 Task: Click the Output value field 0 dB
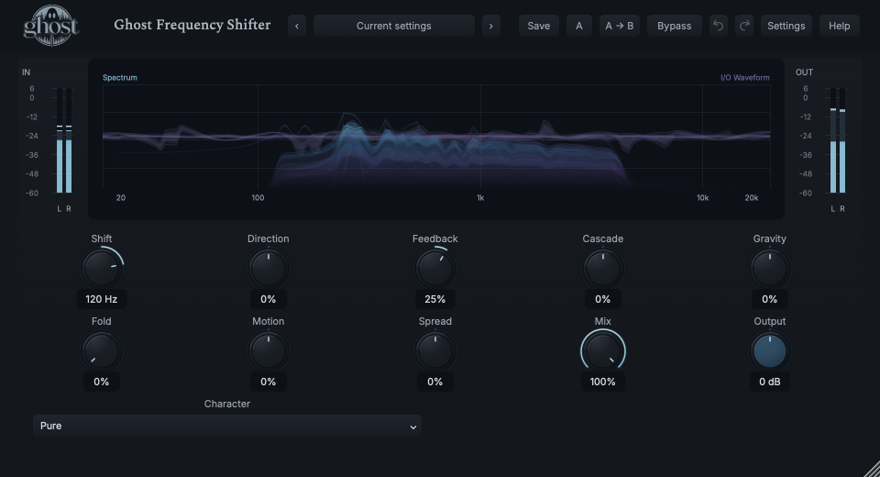(x=769, y=382)
